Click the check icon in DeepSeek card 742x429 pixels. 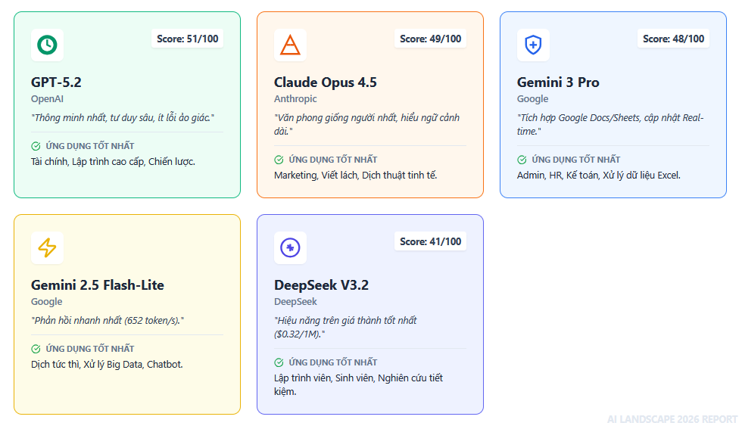click(279, 362)
